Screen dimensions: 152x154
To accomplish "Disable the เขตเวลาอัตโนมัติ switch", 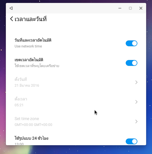I will click(x=131, y=63).
